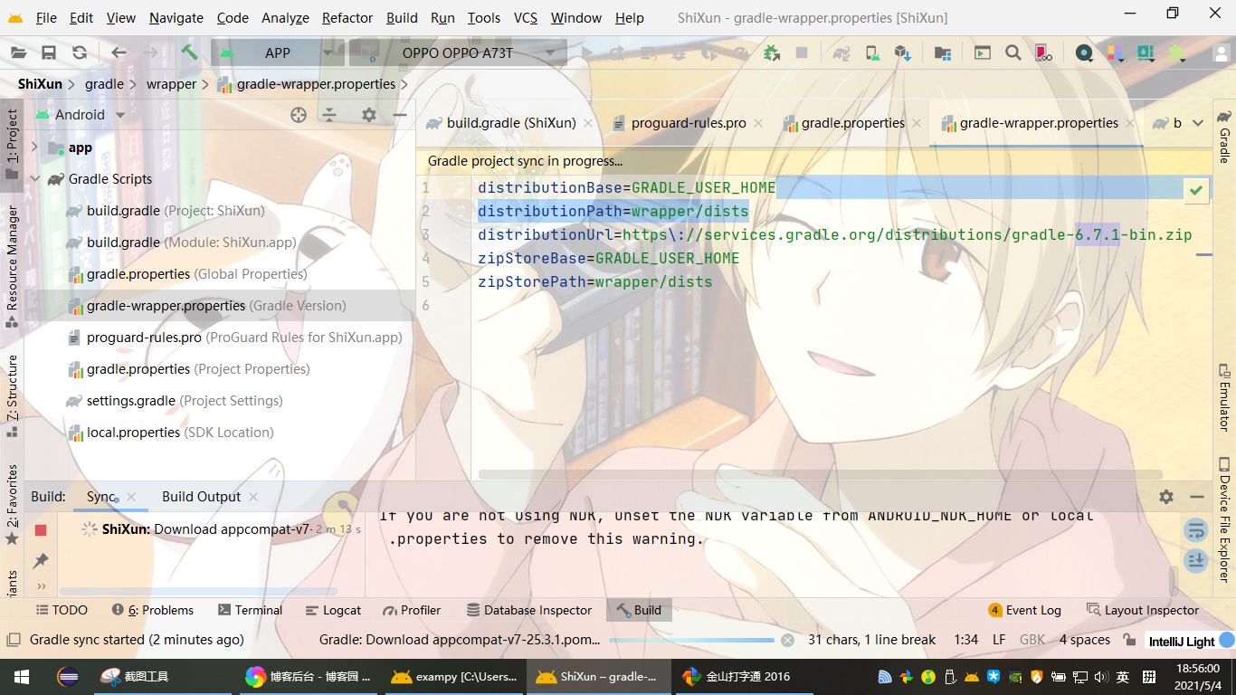The height and width of the screenshot is (695, 1236).
Task: Switch to the gradle.properties editor tab
Action: tap(852, 123)
